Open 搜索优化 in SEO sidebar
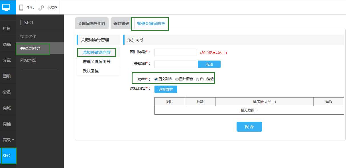Image resolution: width=346 pixels, height=168 pixels. 28,36
